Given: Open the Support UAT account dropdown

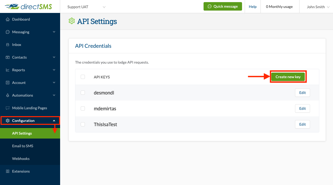Looking at the screenshot, I should [x=86, y=7].
